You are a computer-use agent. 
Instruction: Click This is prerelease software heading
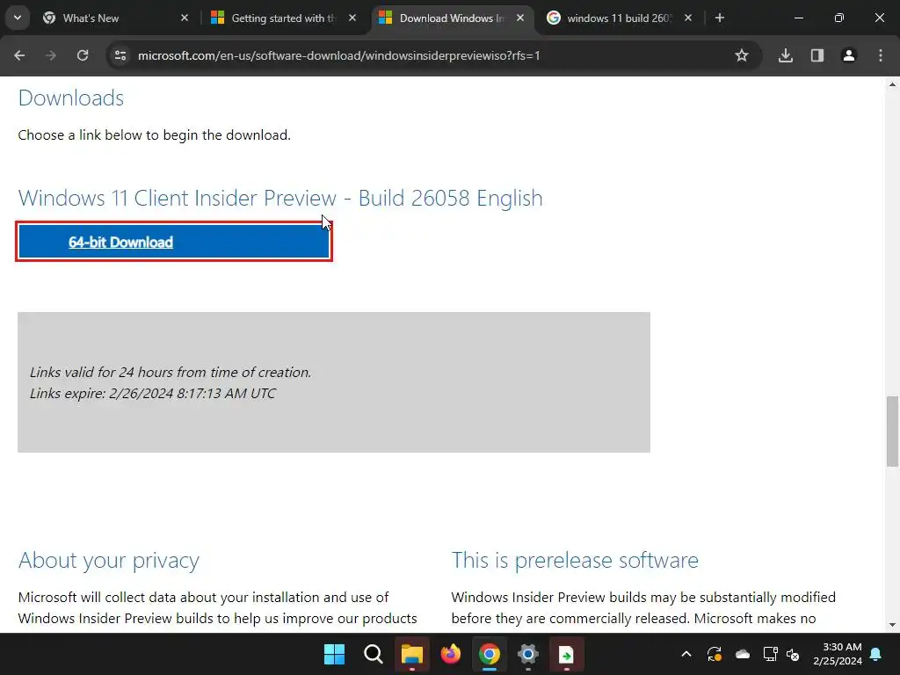[575, 560]
